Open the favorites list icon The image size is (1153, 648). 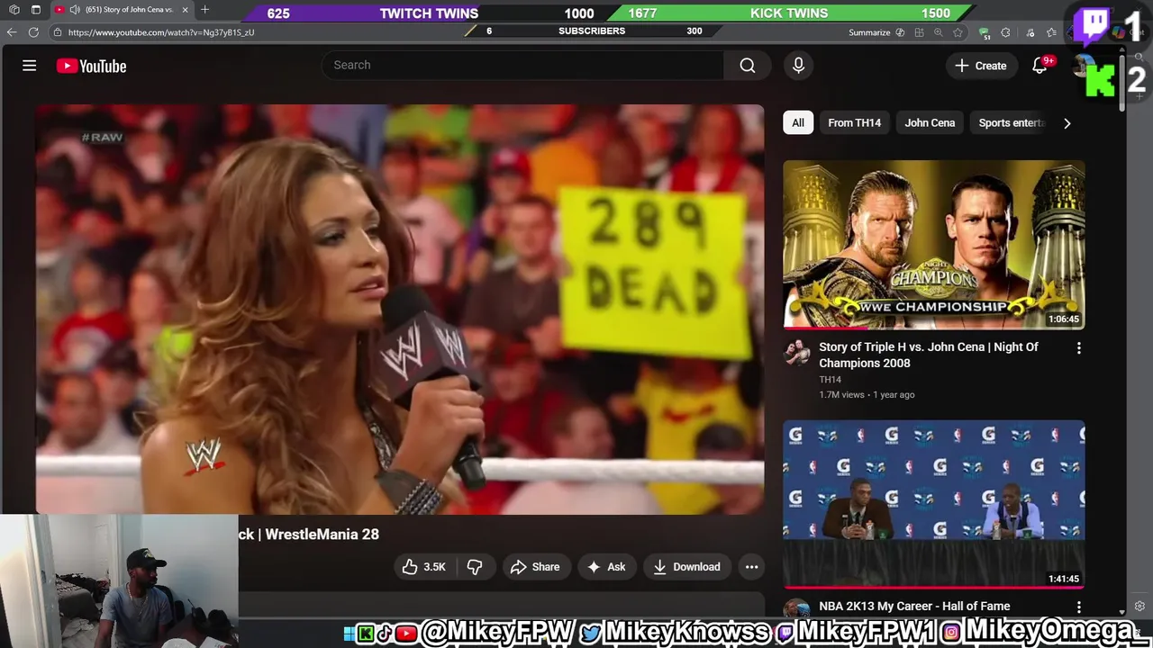1051,32
